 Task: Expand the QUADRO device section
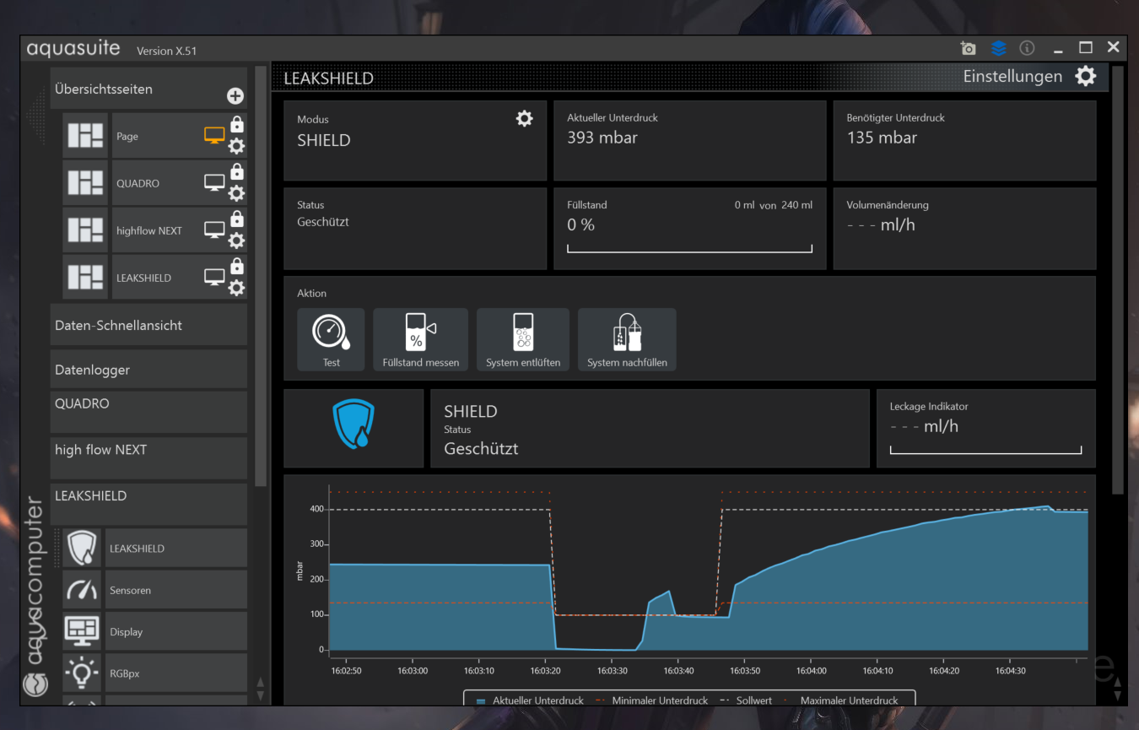(x=148, y=412)
